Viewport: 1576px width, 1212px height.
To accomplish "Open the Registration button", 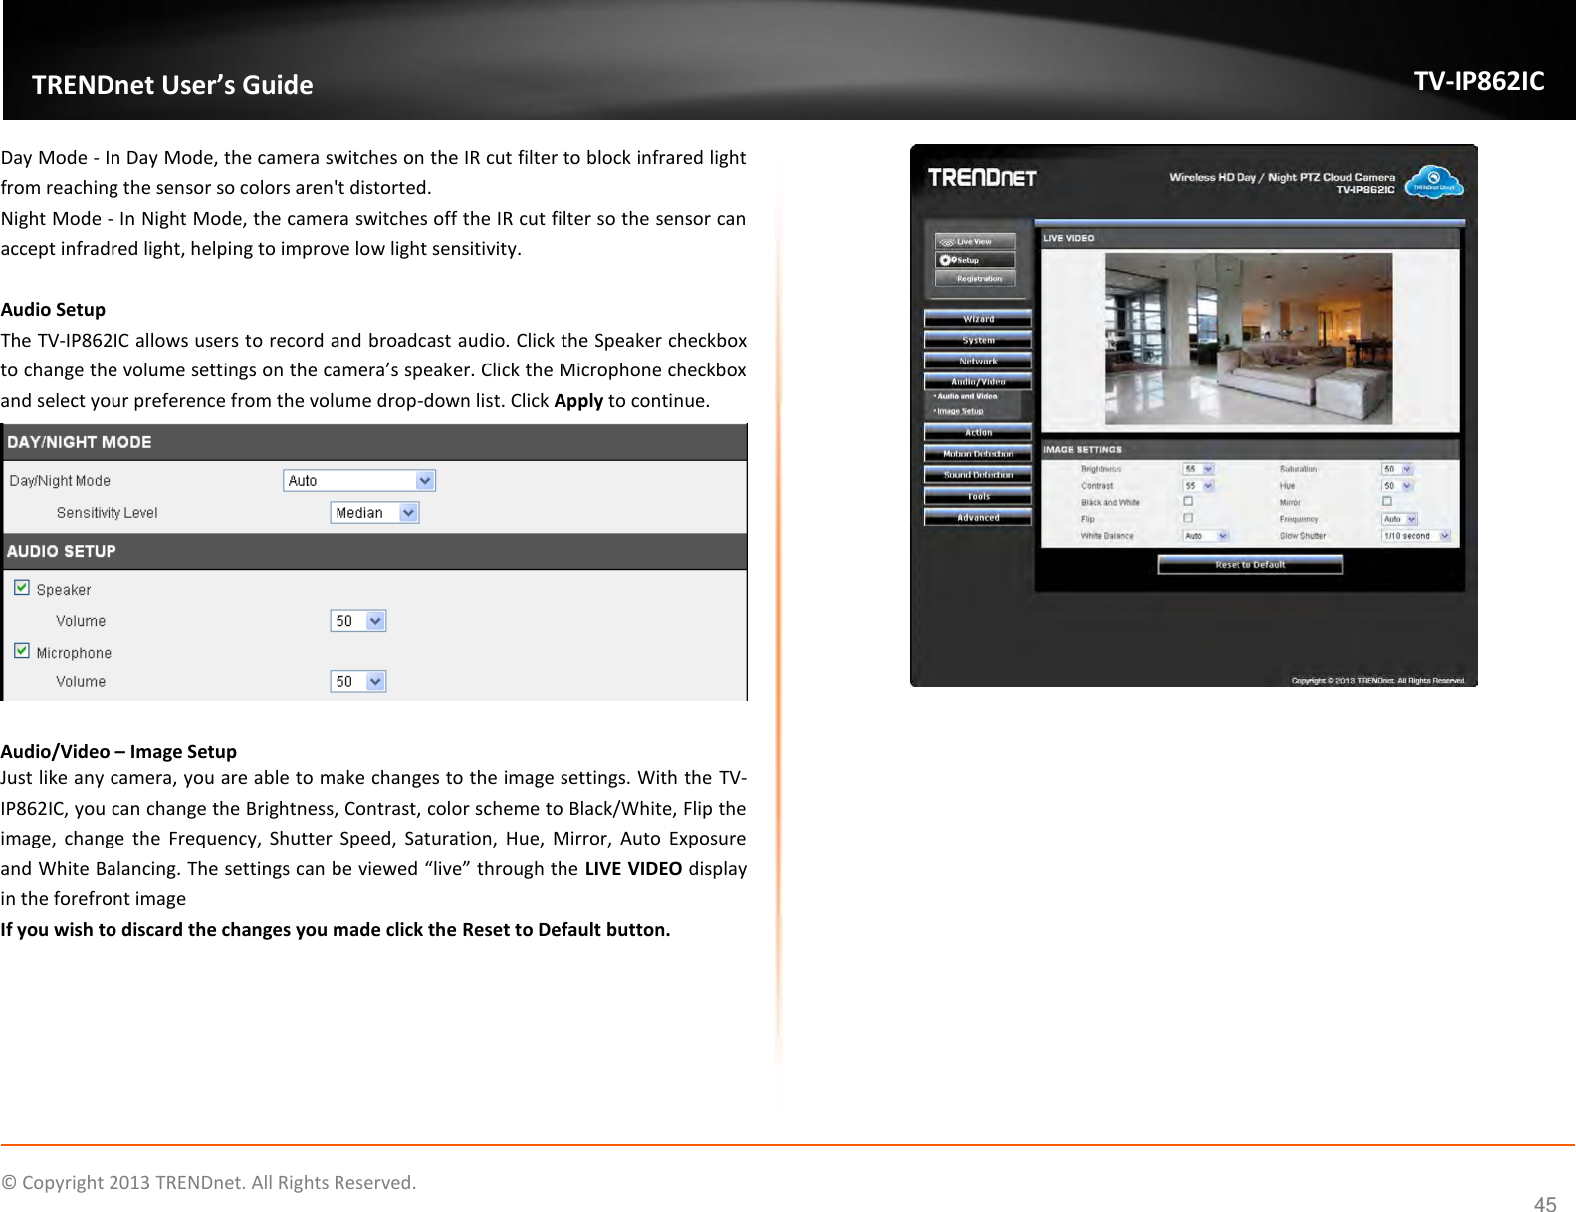I will pos(975,279).
